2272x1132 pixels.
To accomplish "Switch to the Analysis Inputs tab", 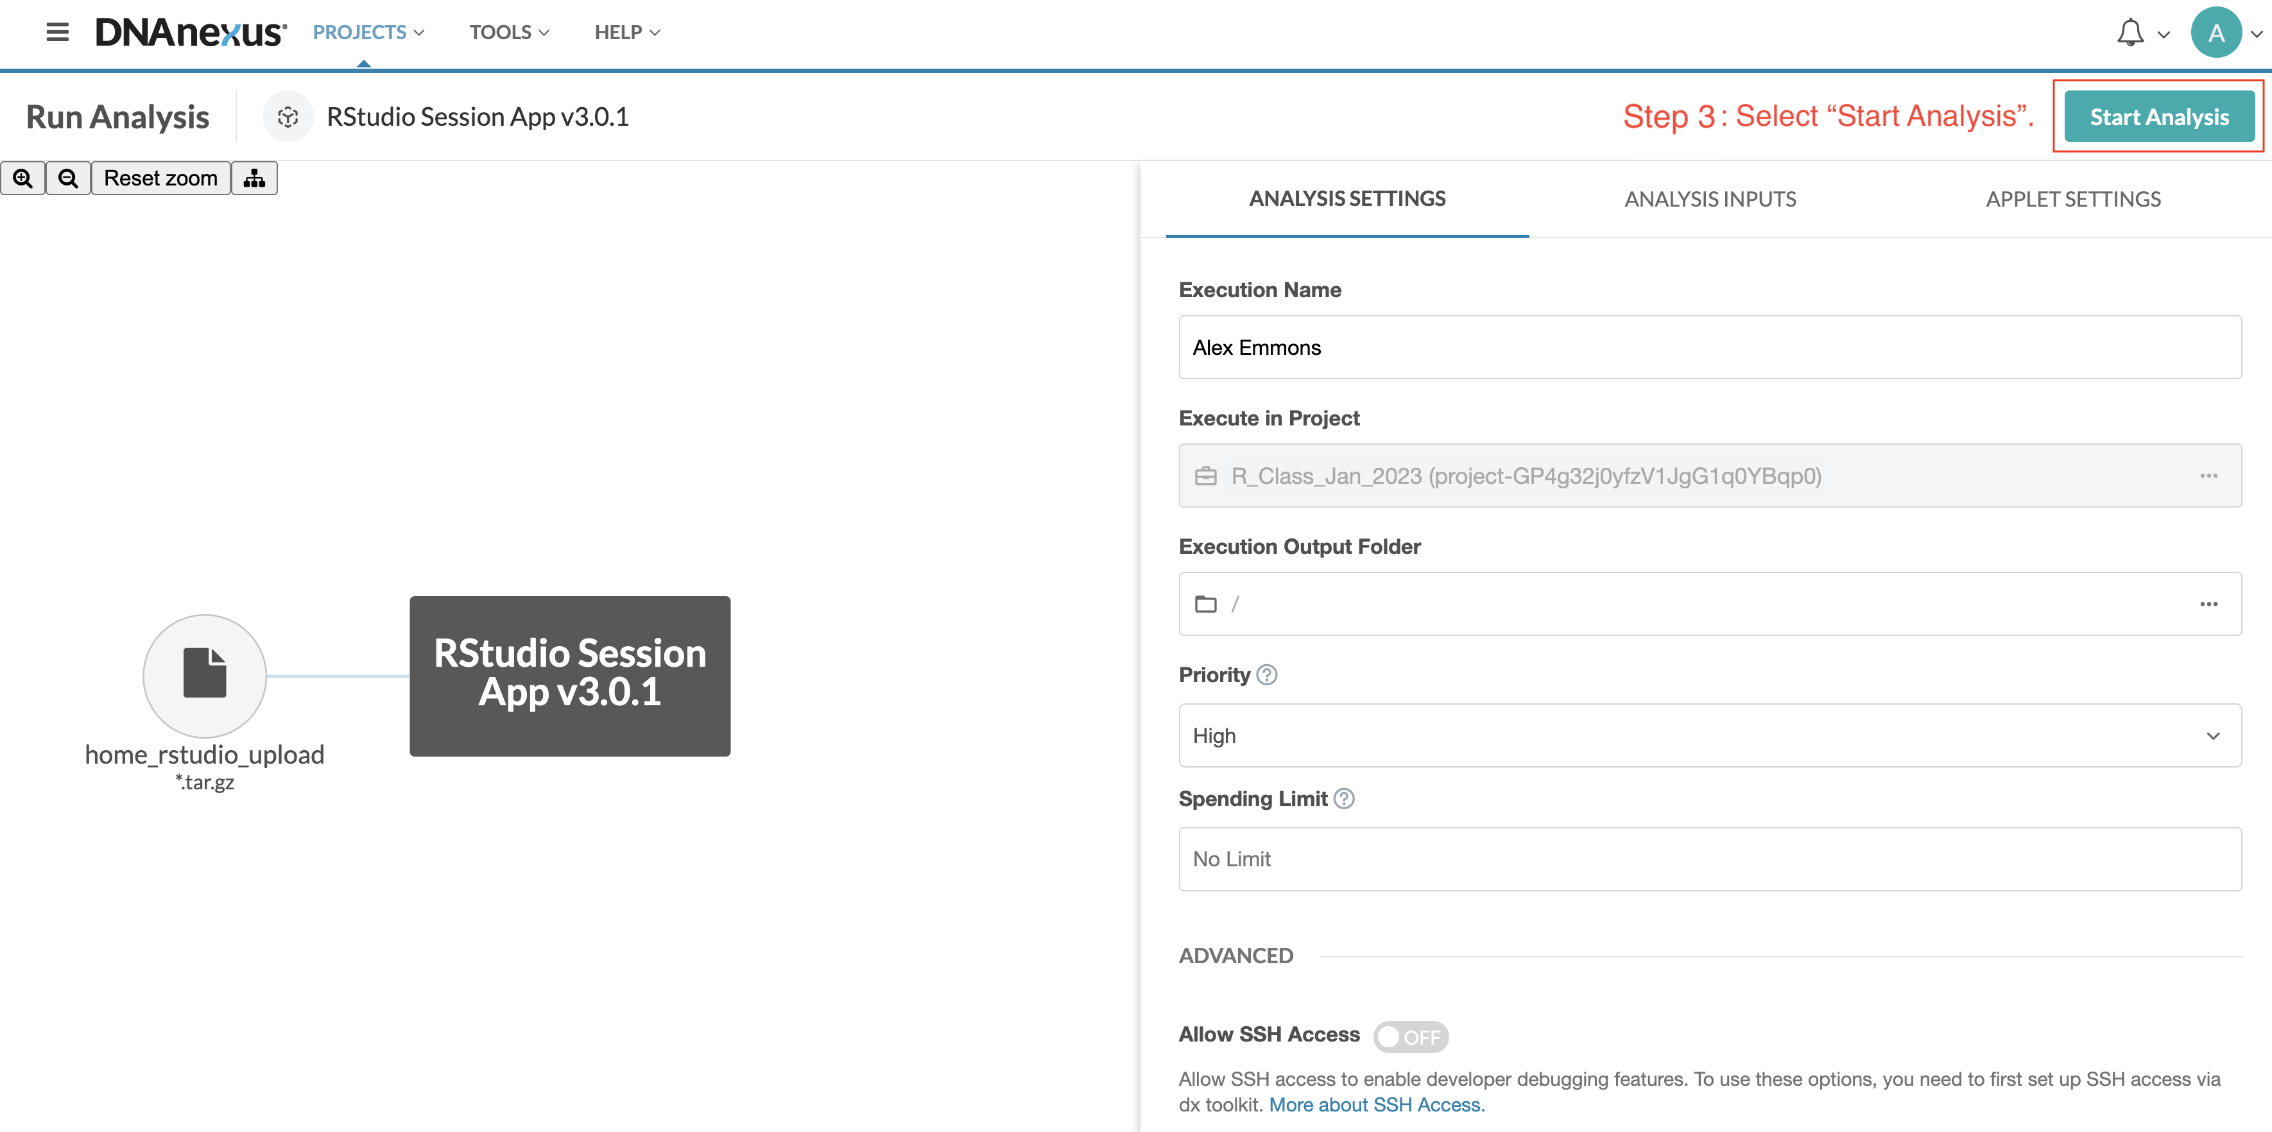I will tap(1709, 199).
